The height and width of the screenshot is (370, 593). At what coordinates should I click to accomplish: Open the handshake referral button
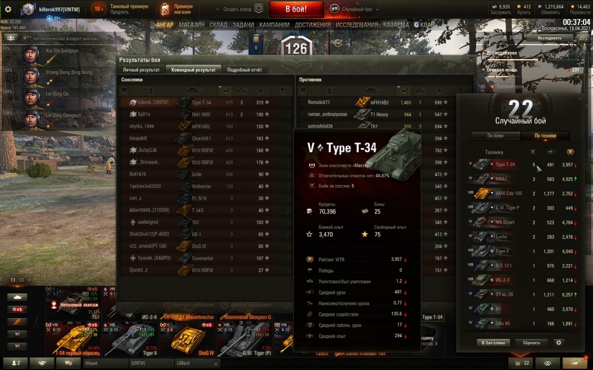point(42,363)
